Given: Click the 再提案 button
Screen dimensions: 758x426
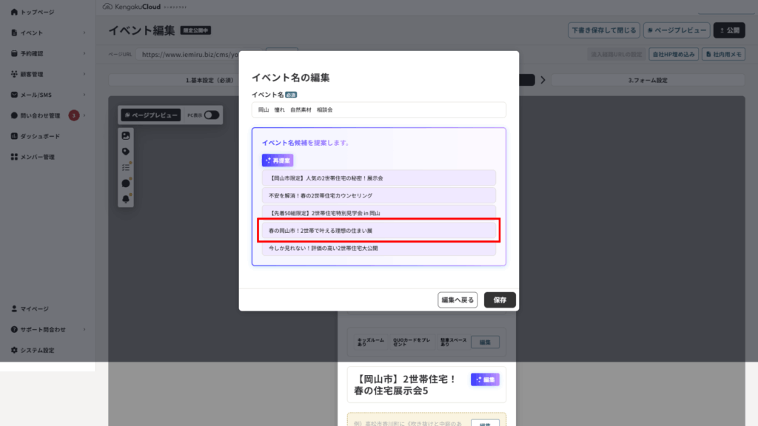Looking at the screenshot, I should tap(278, 160).
